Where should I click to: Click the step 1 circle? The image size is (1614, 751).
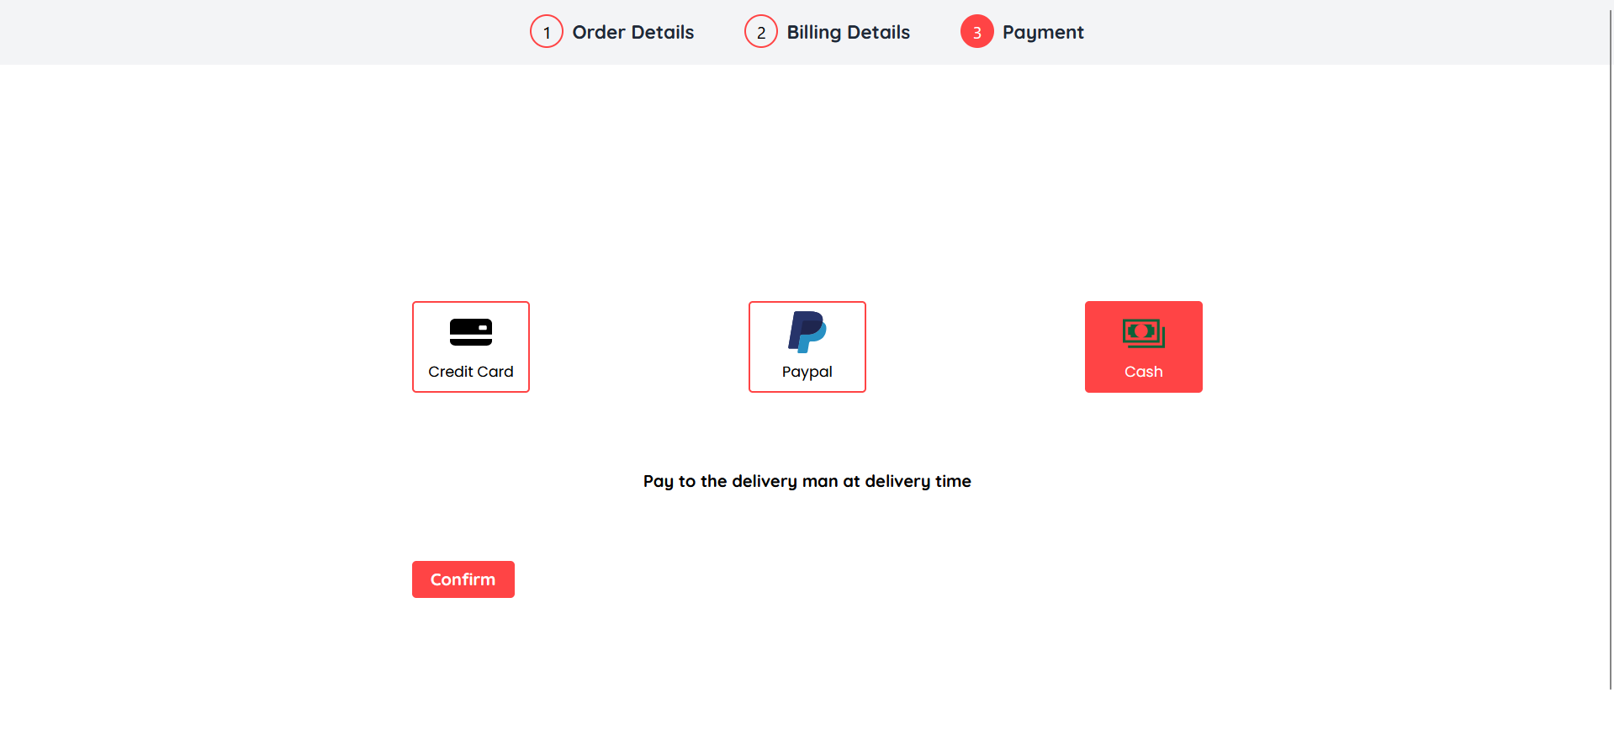pyautogui.click(x=547, y=32)
